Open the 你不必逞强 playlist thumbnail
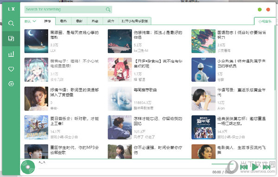This screenshot has width=278, height=177. click(120, 152)
